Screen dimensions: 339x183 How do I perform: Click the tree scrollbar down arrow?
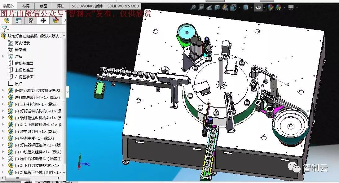click(64, 173)
